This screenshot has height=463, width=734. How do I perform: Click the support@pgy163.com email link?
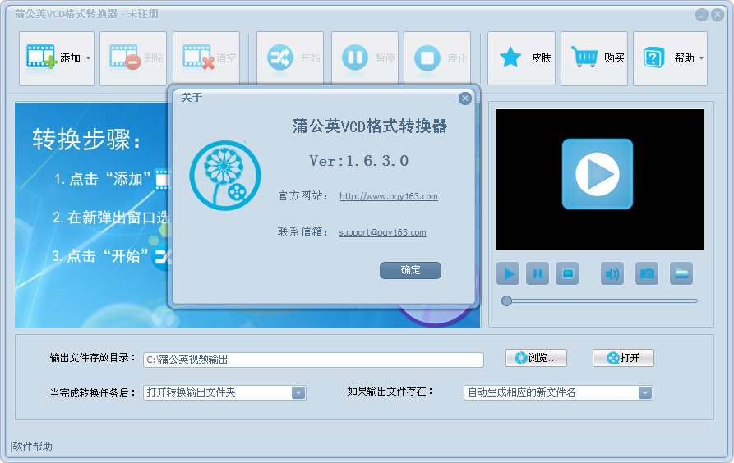point(382,232)
